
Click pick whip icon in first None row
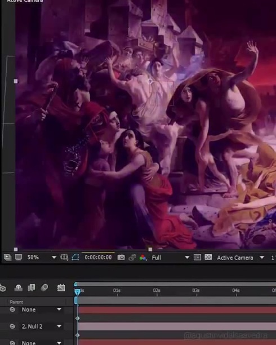point(13,309)
